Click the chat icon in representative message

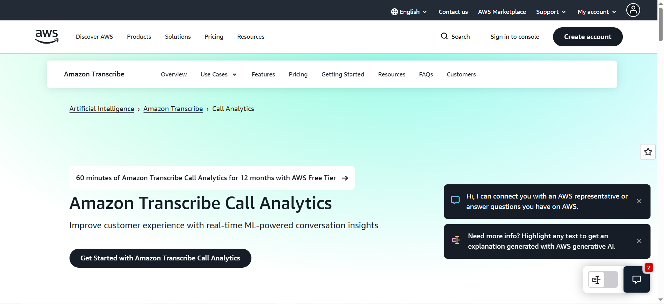(x=455, y=200)
